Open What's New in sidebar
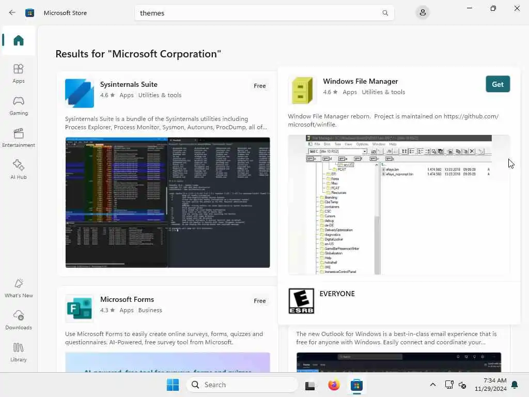529x397 pixels. point(19,288)
